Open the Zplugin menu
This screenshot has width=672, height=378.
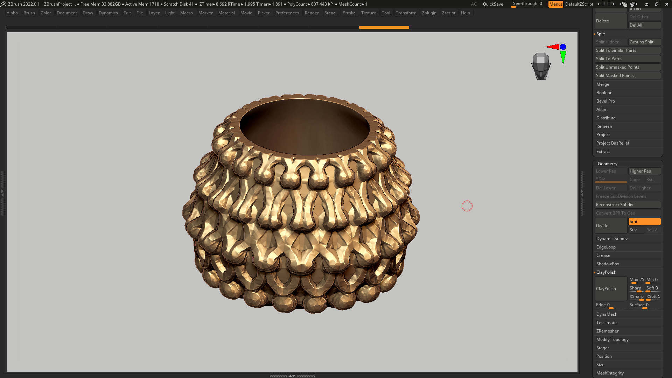coord(429,13)
